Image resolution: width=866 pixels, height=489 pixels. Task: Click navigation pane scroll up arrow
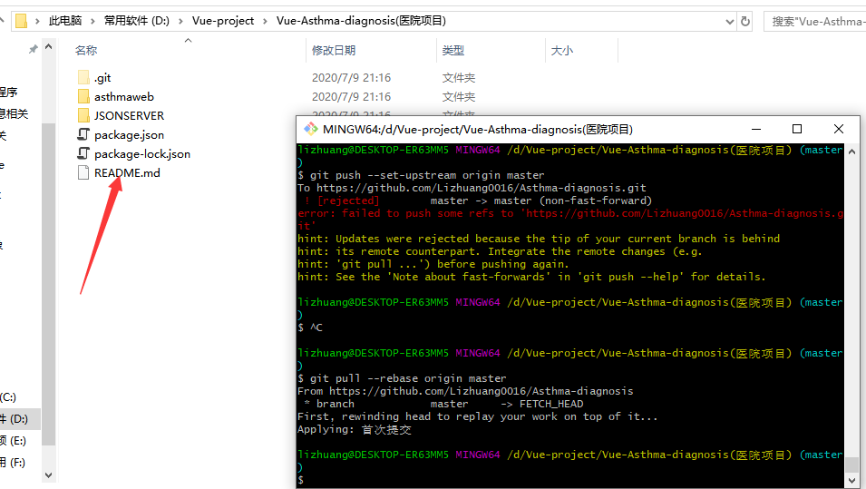pyautogui.click(x=49, y=47)
